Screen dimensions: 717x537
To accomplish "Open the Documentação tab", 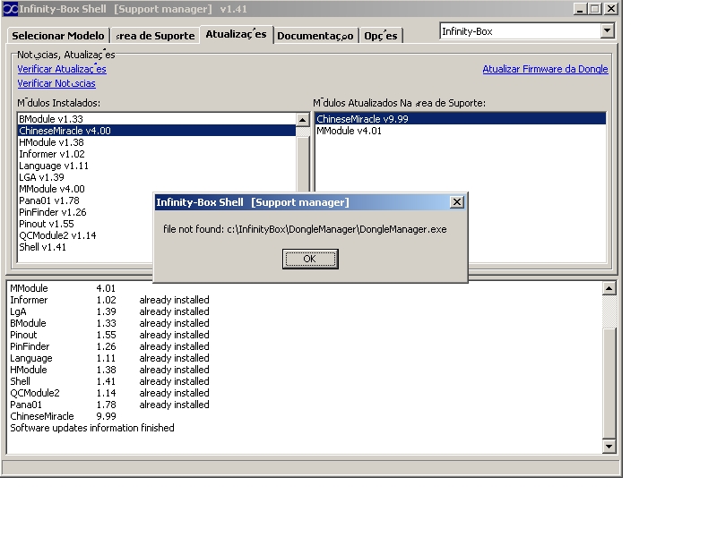I will (315, 36).
